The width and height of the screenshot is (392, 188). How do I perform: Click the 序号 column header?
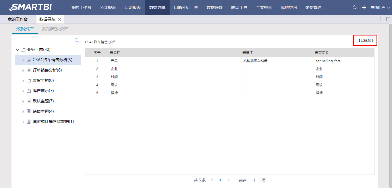pos(97,53)
